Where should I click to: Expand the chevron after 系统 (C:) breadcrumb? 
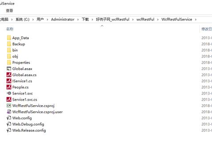33,20
